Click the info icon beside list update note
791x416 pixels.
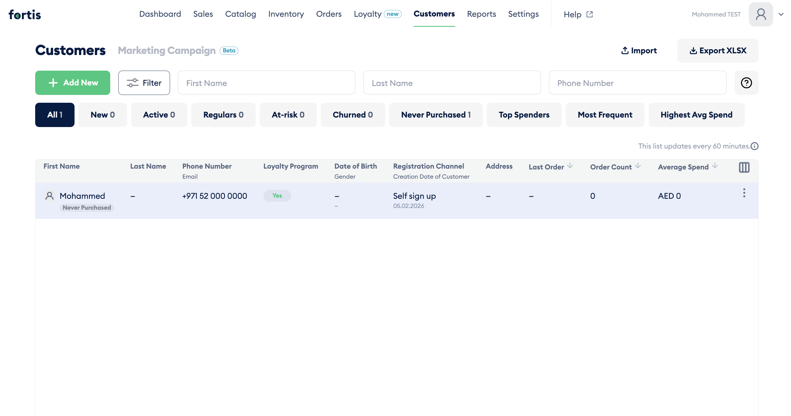(754, 146)
